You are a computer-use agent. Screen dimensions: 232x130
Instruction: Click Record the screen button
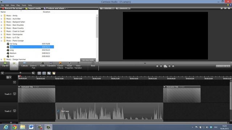[12, 8]
